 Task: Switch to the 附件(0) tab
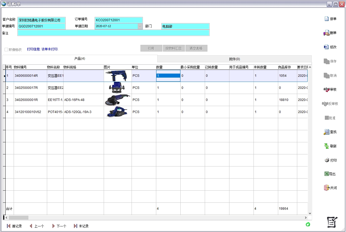tap(234, 59)
